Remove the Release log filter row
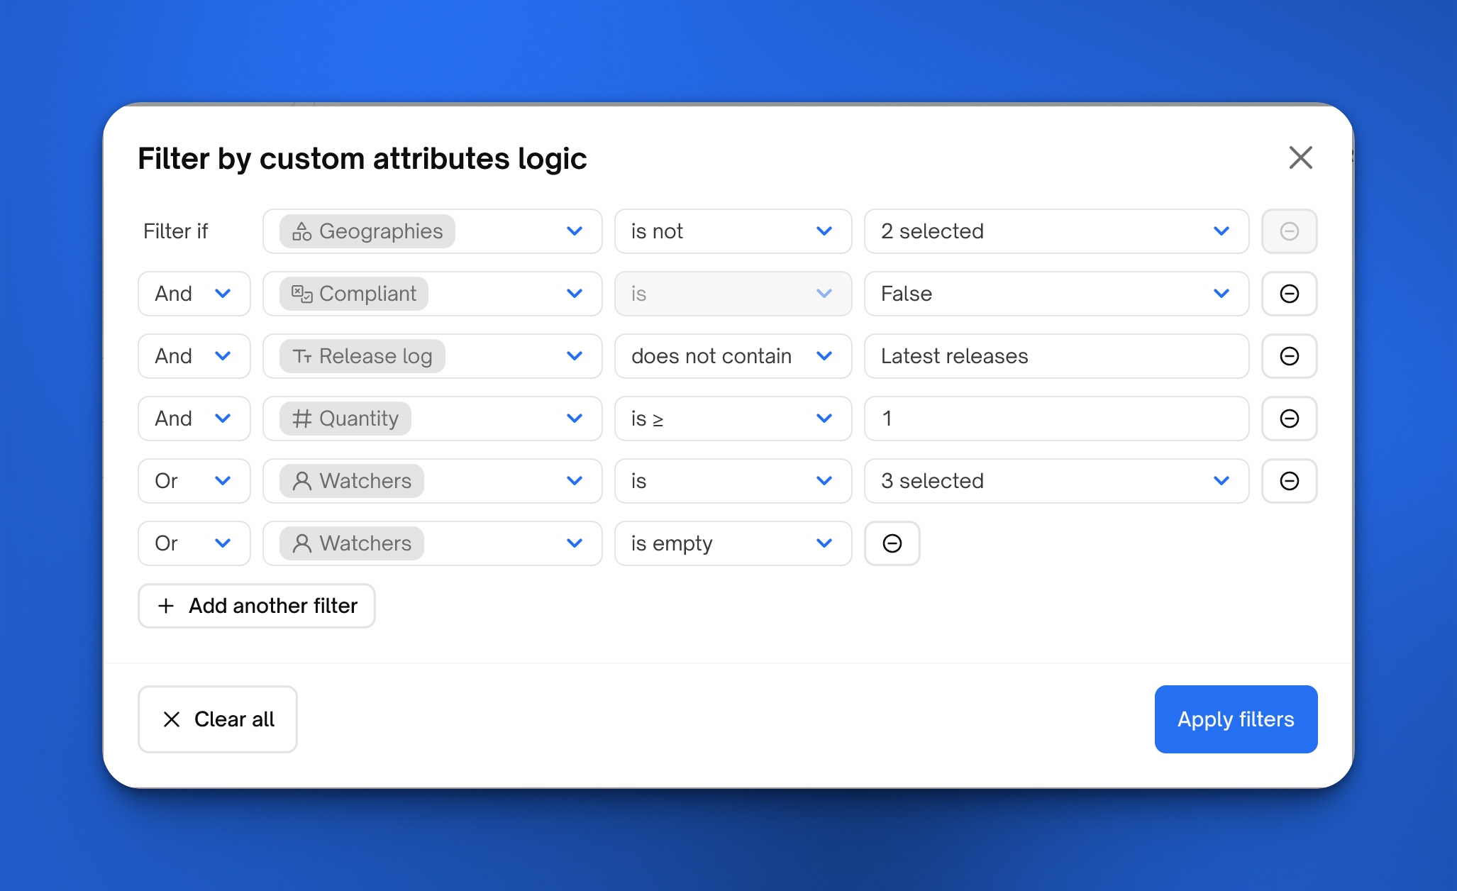The height and width of the screenshot is (891, 1457). pos(1289,356)
